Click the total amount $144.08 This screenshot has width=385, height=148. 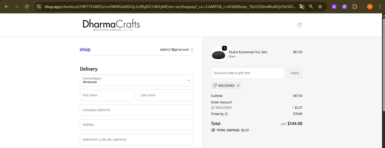pyautogui.click(x=295, y=124)
